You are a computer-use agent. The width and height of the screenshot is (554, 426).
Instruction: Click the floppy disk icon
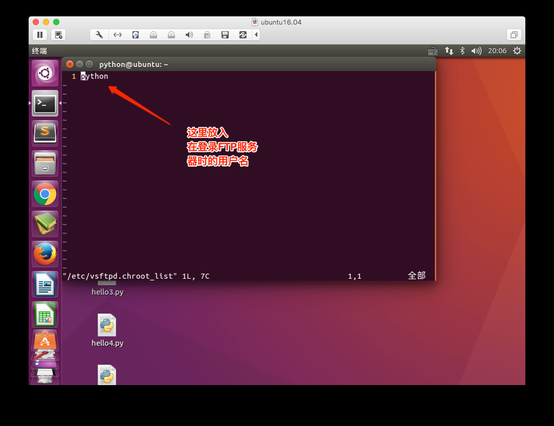tap(225, 35)
